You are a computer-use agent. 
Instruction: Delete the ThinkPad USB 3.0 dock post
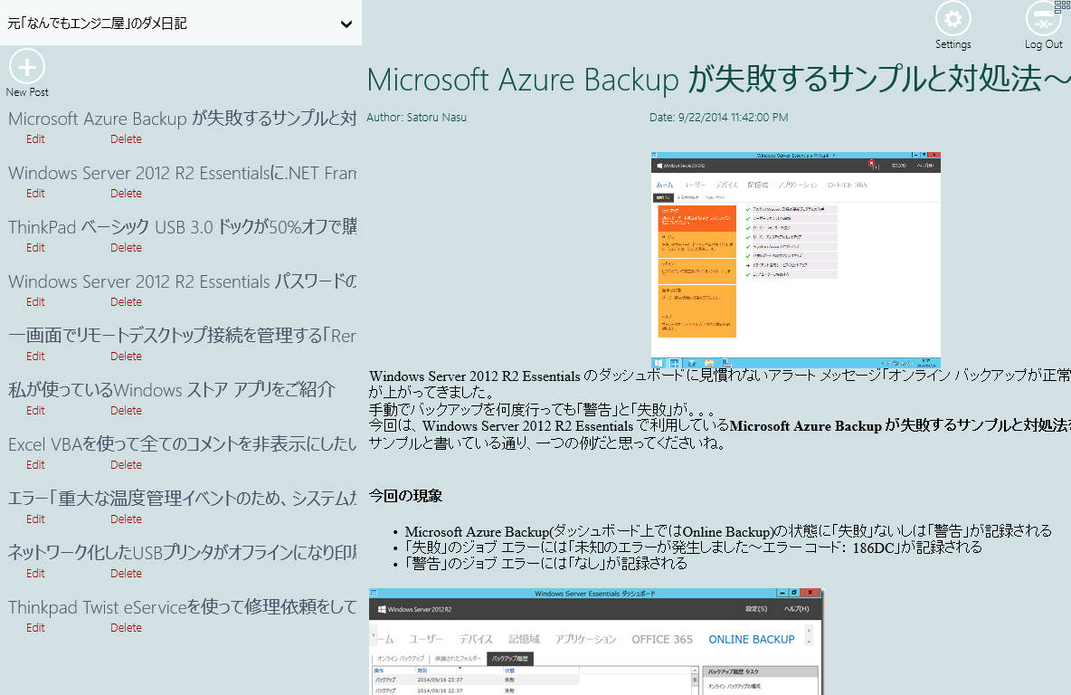(127, 247)
